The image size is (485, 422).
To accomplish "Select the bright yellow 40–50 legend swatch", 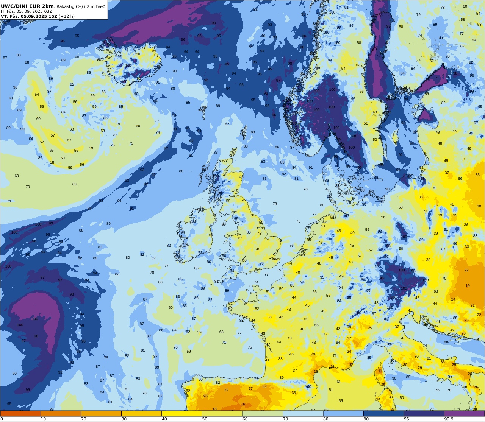I will click(182, 413).
